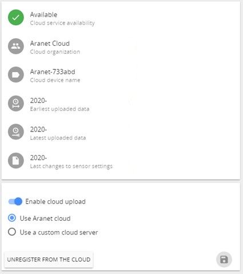
Task: Click the Enable cloud upload label
Action: [55, 201]
